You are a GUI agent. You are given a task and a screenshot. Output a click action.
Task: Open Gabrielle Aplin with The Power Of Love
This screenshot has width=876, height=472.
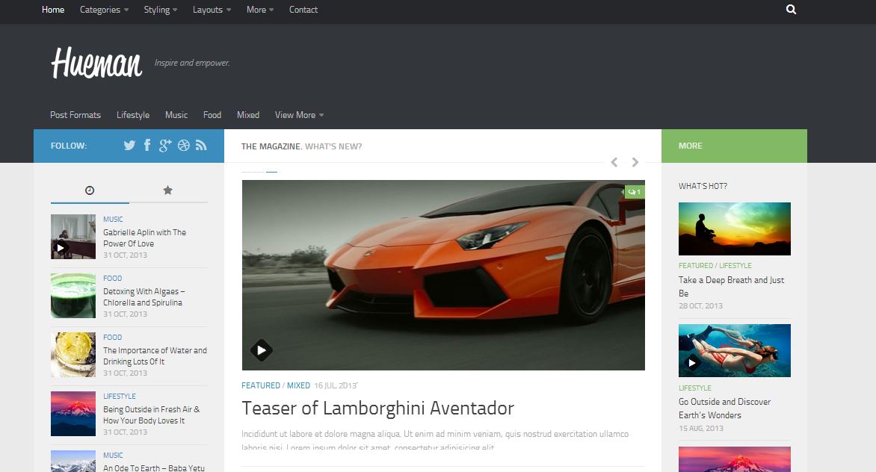pyautogui.click(x=145, y=238)
